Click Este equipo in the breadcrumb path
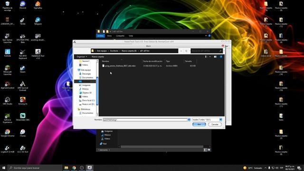Image resolution: width=304 pixels, height=171 pixels. 102,51
